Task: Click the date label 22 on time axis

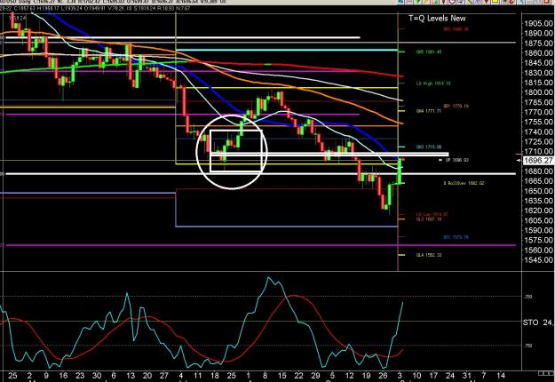Action: 298,376
